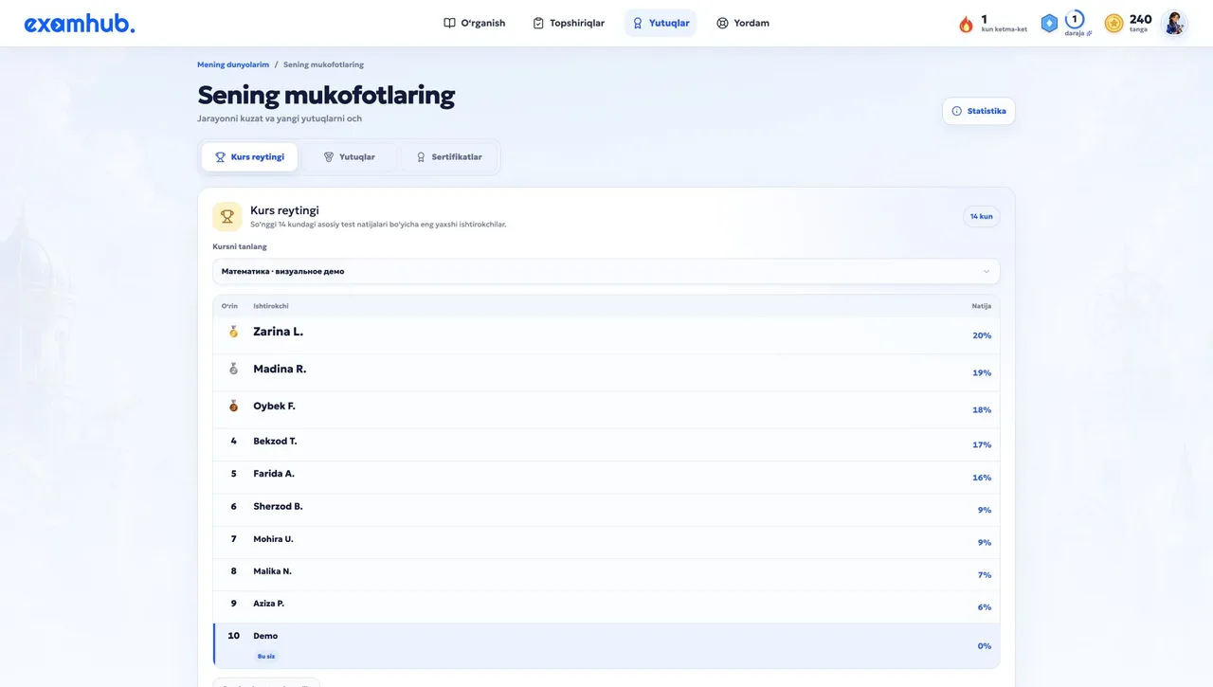1213x687 pixels.
Task: Select the Yutuqlar nav item
Action: pyautogui.click(x=661, y=23)
